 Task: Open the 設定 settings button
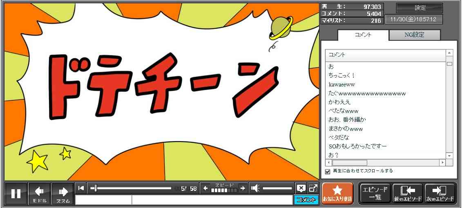(420, 8)
